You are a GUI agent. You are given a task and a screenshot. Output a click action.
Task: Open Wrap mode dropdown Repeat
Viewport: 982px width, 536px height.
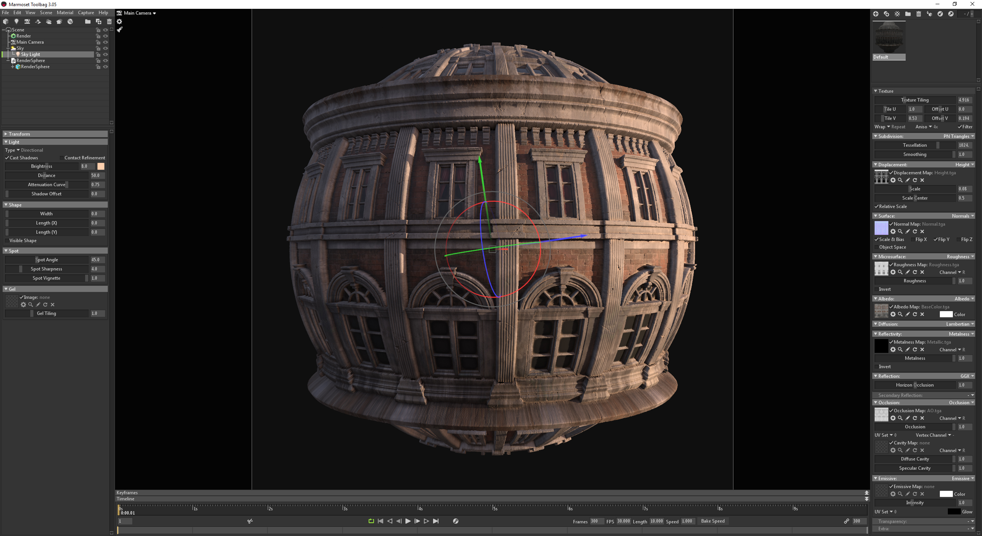pos(890,127)
